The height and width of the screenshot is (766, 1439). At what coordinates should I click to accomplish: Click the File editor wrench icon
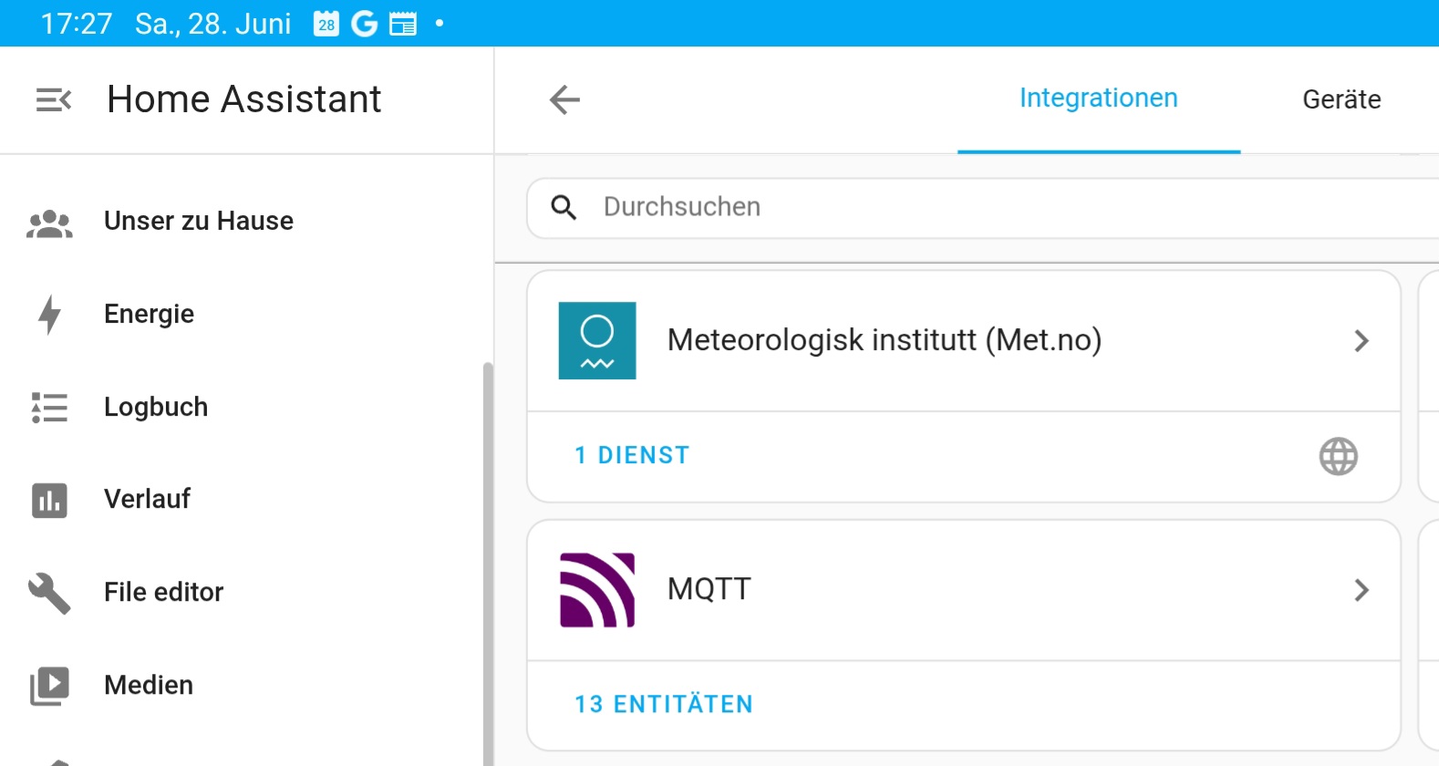click(49, 594)
